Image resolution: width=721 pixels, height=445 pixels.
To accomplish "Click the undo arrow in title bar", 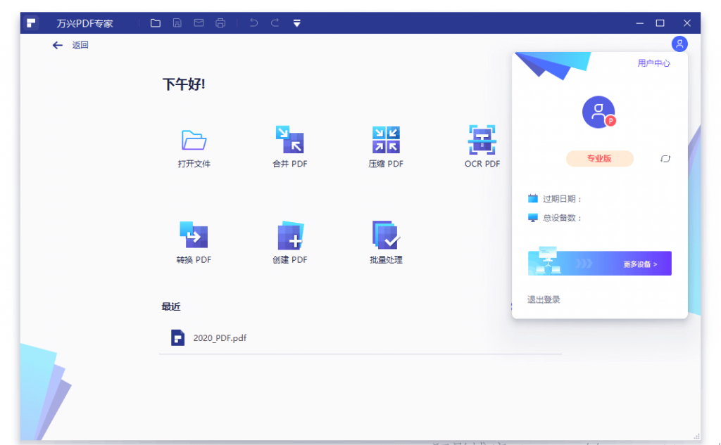I will [x=253, y=23].
